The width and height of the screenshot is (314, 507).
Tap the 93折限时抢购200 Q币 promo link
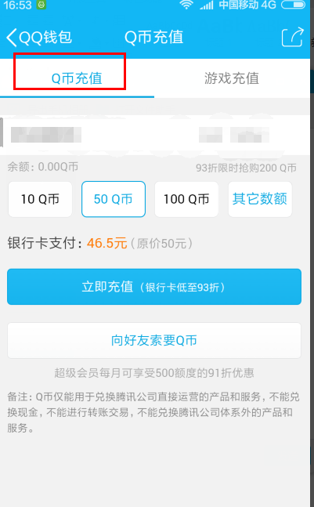246,168
